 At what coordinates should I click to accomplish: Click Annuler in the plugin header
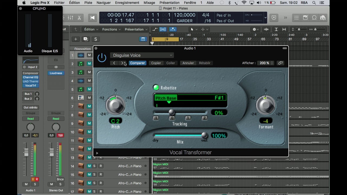[188, 63]
